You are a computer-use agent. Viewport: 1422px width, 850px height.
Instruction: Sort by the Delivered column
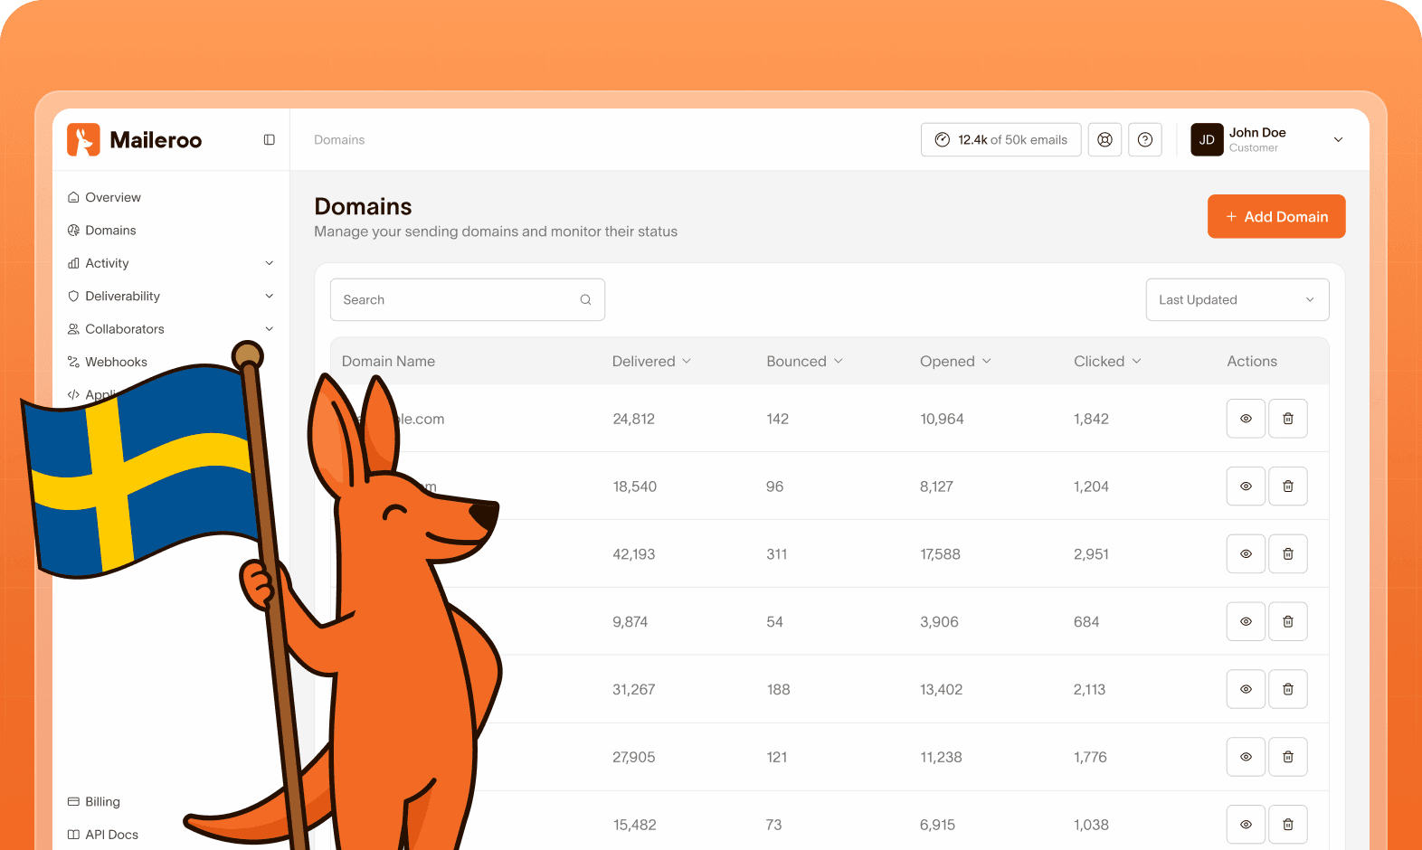pos(652,362)
